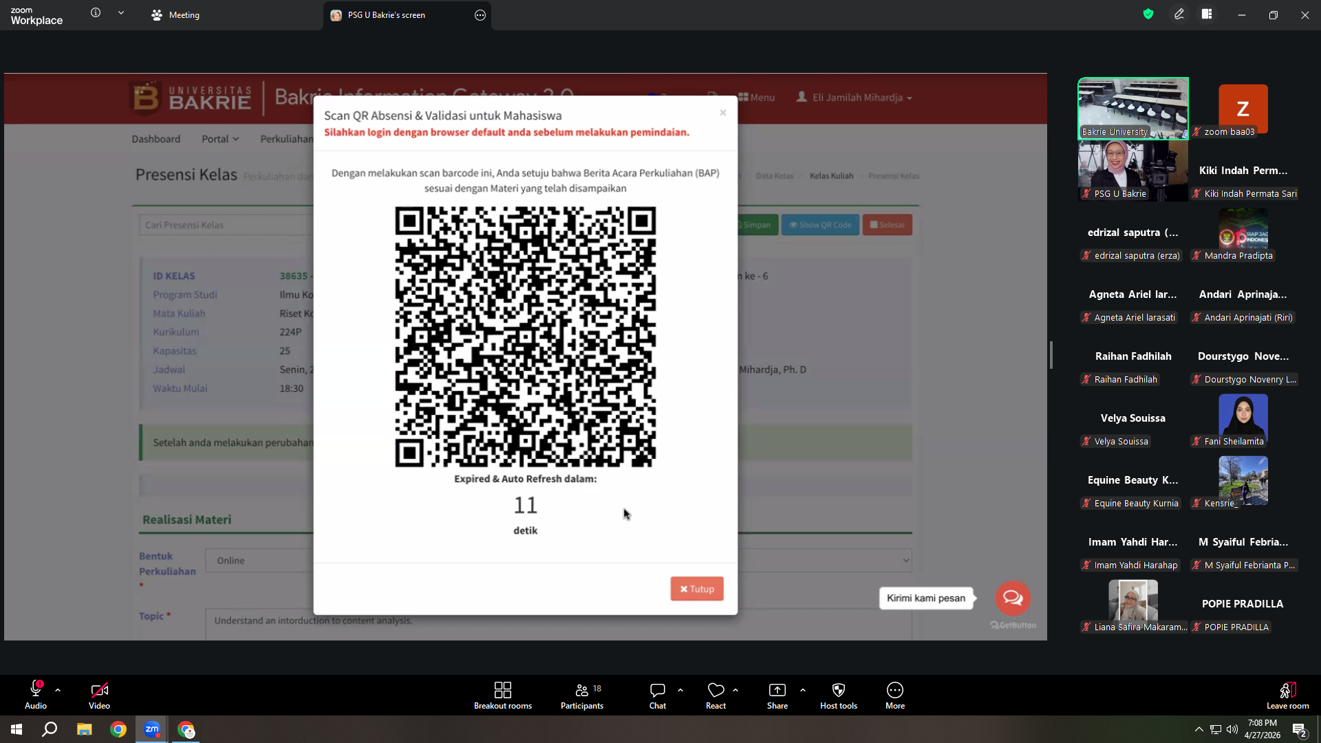This screenshot has width=1321, height=743.
Task: Expand the Zoom Workplace dropdown chevron
Action: [x=121, y=13]
